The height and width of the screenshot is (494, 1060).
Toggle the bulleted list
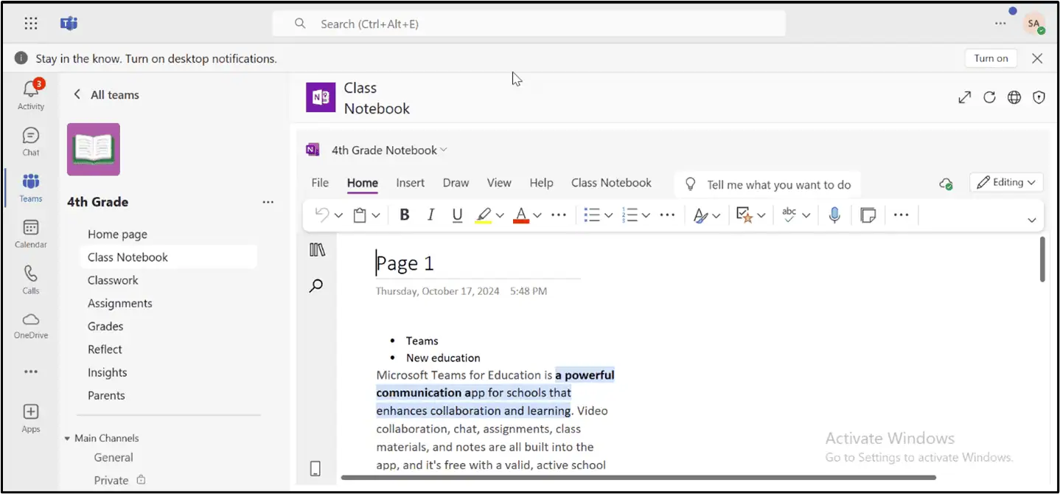(593, 215)
